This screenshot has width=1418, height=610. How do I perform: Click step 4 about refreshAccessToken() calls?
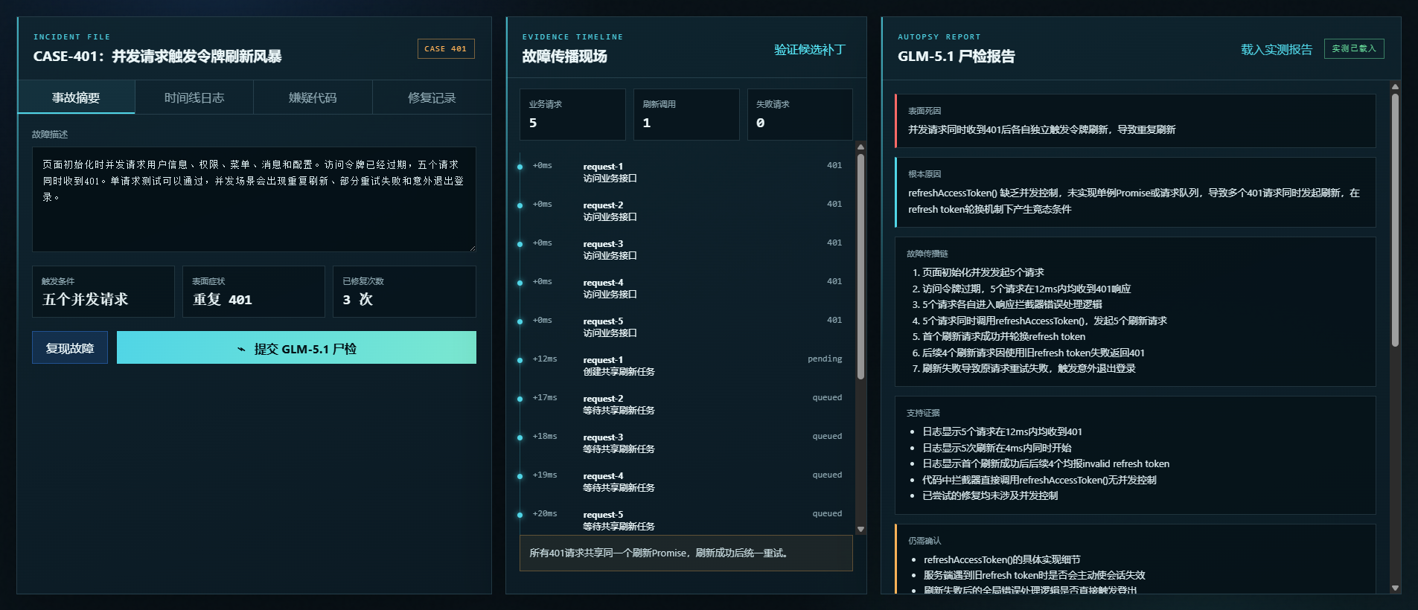tap(1044, 321)
